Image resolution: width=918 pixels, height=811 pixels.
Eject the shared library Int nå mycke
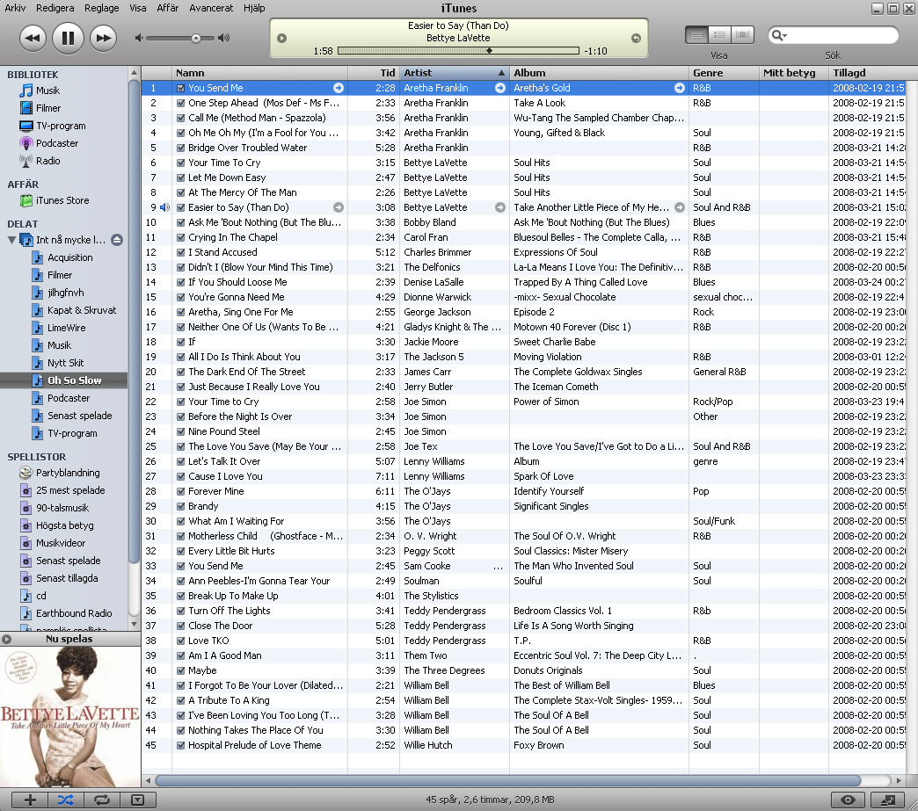(x=117, y=240)
